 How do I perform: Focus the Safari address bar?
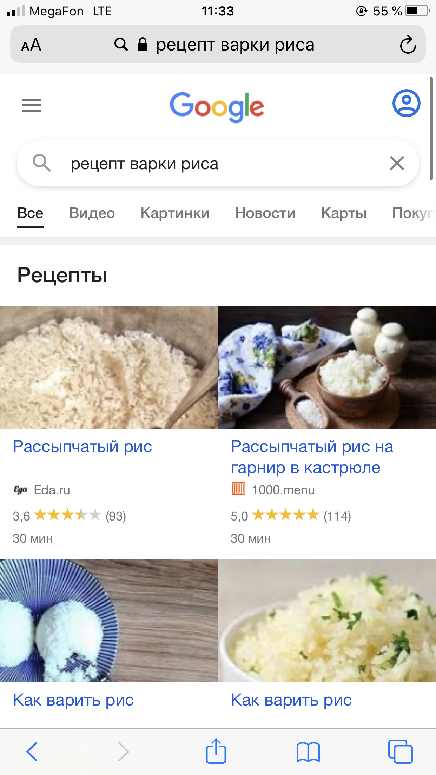point(218,45)
